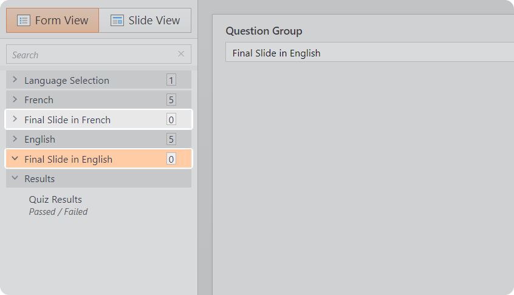The image size is (514, 295).
Task: Click the Slide View icon
Action: pos(117,21)
